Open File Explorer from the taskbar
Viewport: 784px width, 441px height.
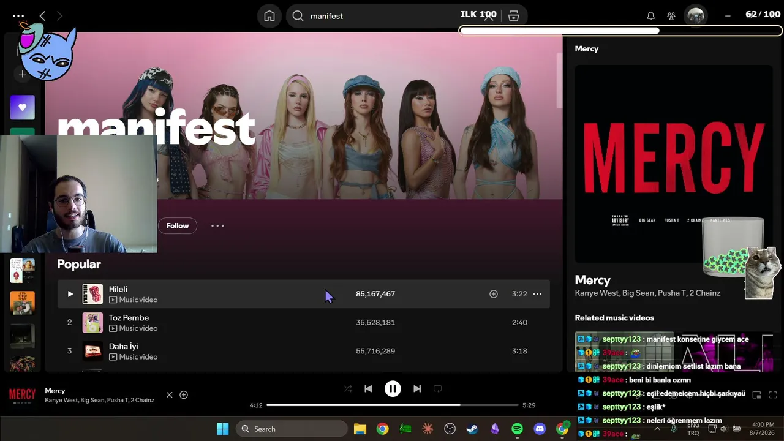pyautogui.click(x=360, y=429)
